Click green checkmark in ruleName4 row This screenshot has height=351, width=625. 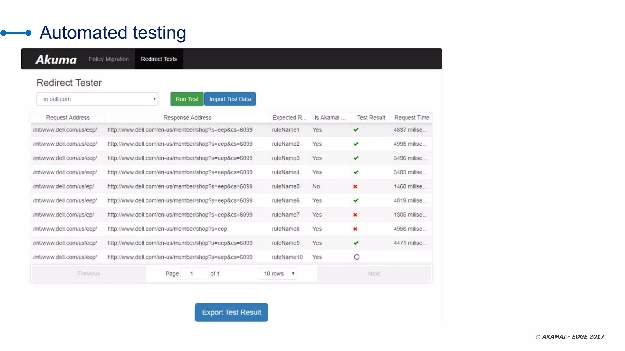point(356,172)
